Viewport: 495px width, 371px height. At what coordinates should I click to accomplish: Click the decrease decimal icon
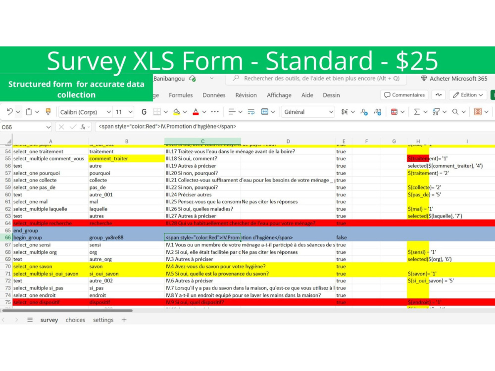pyautogui.click(x=364, y=112)
